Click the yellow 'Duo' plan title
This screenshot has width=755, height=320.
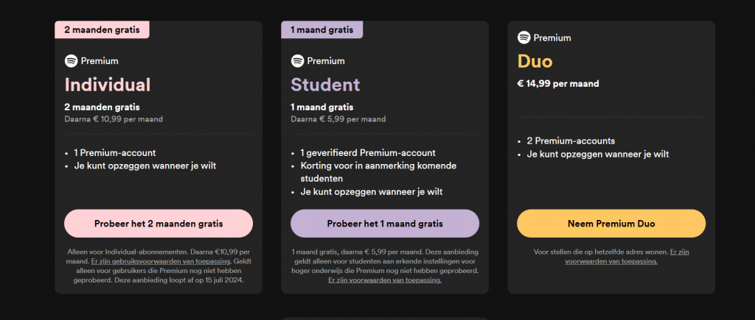point(535,61)
